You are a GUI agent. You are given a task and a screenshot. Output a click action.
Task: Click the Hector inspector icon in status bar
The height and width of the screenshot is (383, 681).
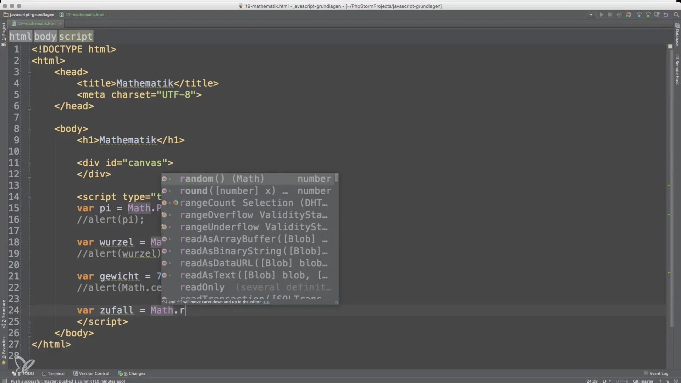pyautogui.click(x=676, y=381)
